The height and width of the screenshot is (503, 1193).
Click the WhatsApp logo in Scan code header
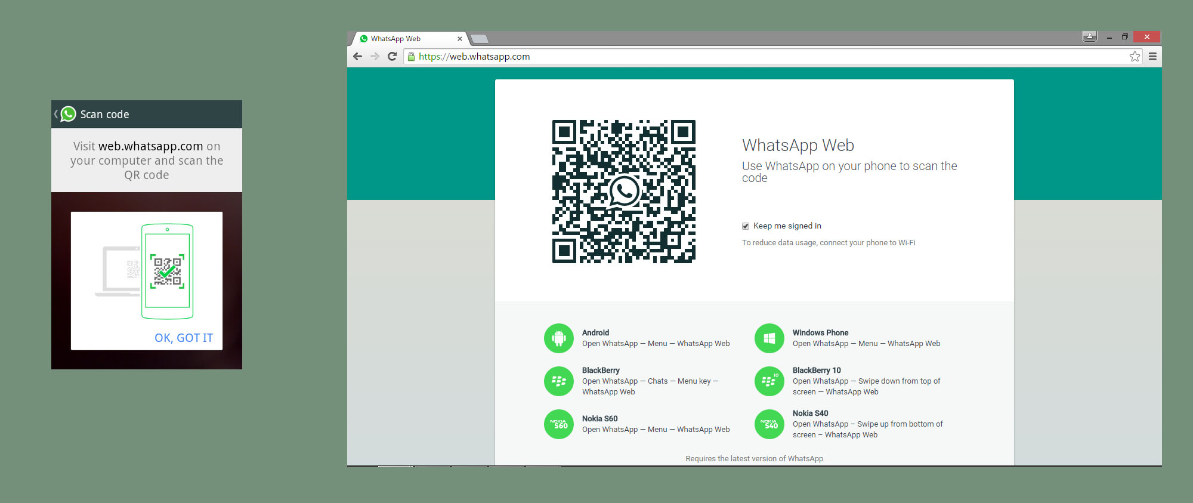tap(69, 114)
